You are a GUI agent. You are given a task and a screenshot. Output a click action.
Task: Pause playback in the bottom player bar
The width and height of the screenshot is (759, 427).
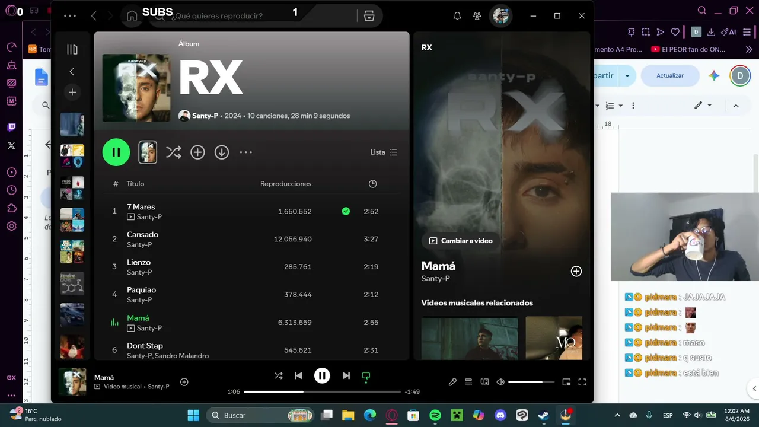click(x=322, y=375)
